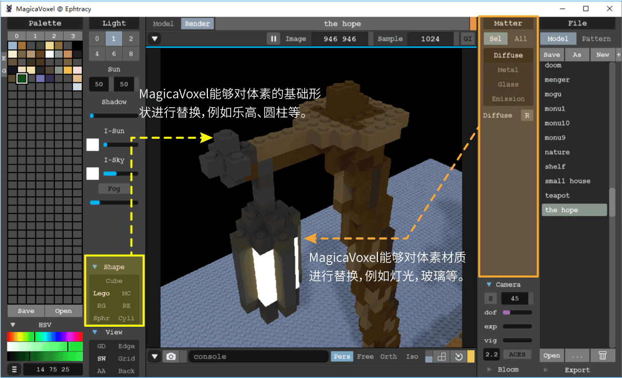This screenshot has height=378, width=622.
Task: Click the grid ground layout icon
Action: tap(442, 357)
